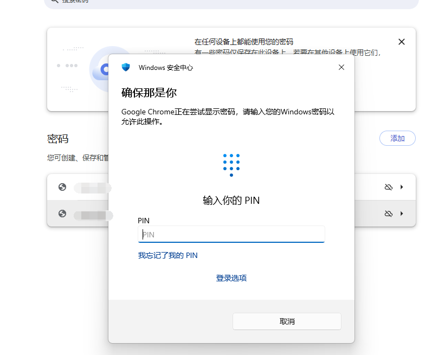
Task: Focus the PIN input field
Action: 231,234
